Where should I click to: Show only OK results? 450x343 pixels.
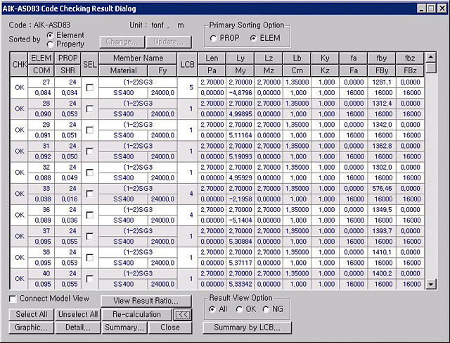pos(239,309)
